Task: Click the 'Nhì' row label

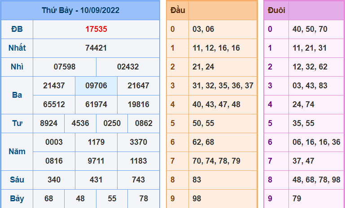Action: coord(17,67)
